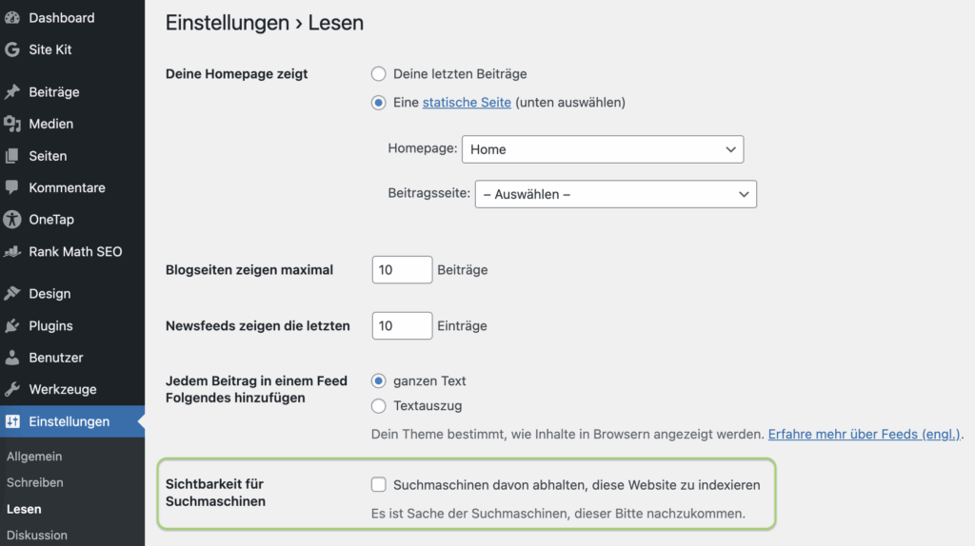Open 'Erfahre mehr über Feeds' link
Image resolution: width=975 pixels, height=546 pixels.
tap(865, 434)
